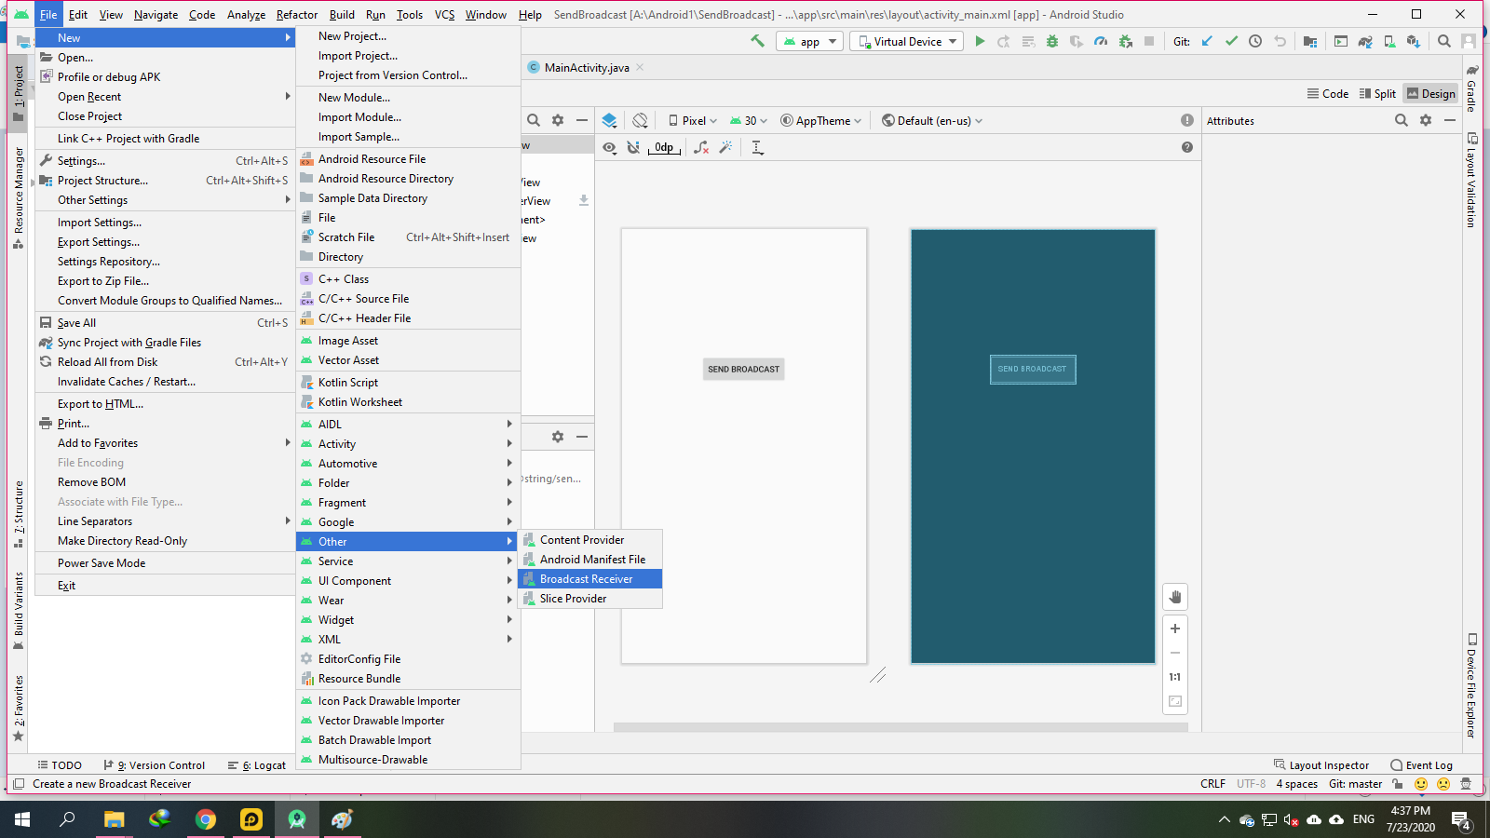Click the 0dp default margins field
This screenshot has width=1490, height=838.
[664, 147]
